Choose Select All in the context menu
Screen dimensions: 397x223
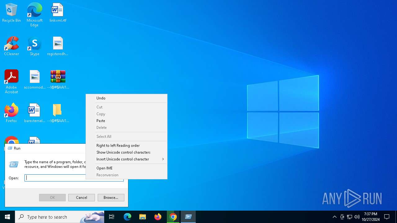[x=127, y=137]
